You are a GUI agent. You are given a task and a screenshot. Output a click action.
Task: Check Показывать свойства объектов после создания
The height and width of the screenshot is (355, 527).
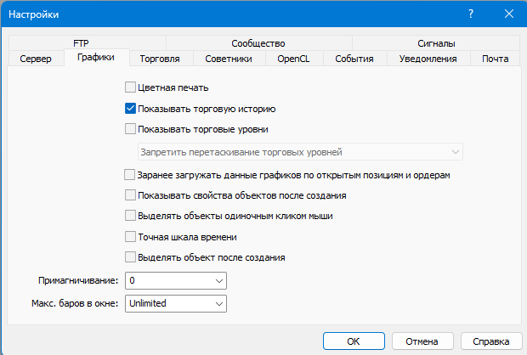(x=130, y=195)
